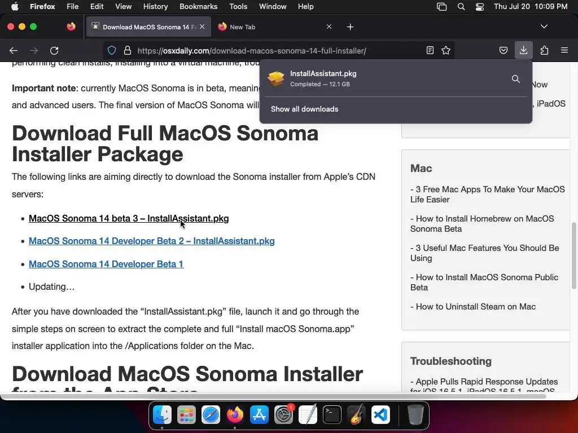Image resolution: width=578 pixels, height=433 pixels.
Task: Click Show all downloads
Action: (304, 109)
